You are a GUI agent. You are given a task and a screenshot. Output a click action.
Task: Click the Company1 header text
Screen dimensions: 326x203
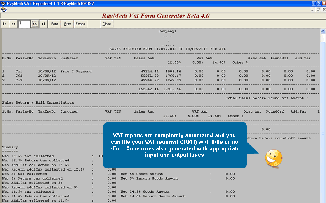pos(168,31)
